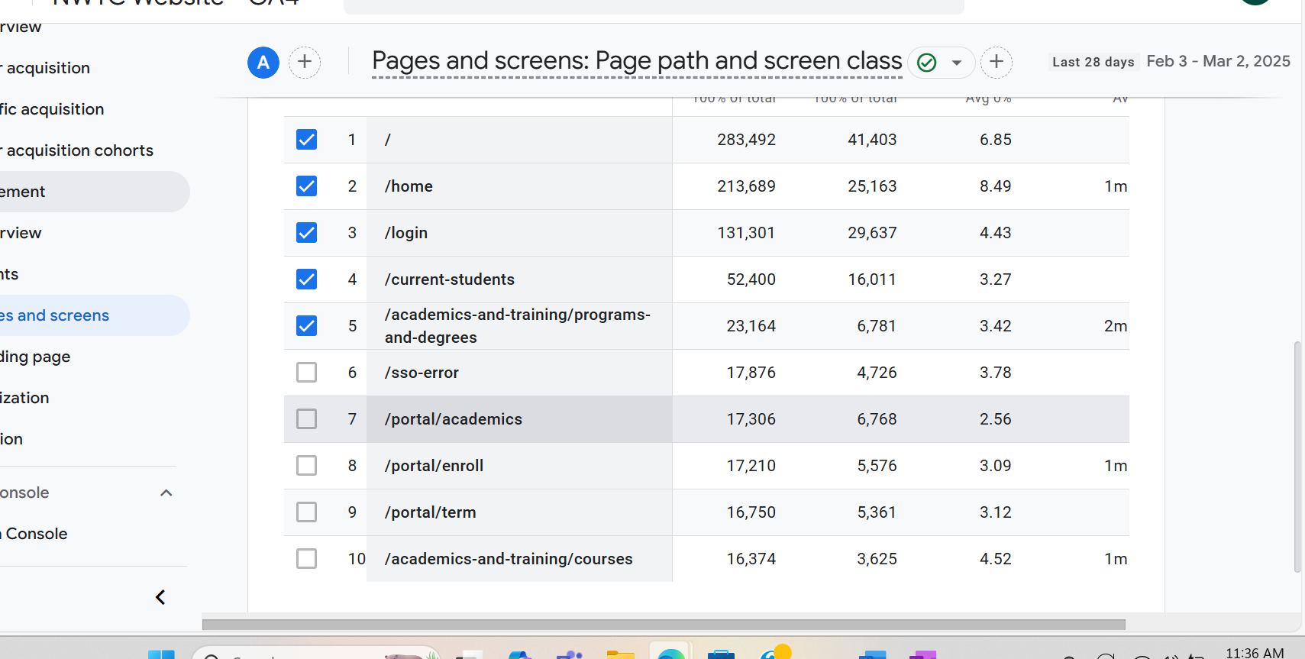Click the 'Pages and screens: Page path' report title
Viewport: 1305px width, 659px height.
click(x=636, y=61)
